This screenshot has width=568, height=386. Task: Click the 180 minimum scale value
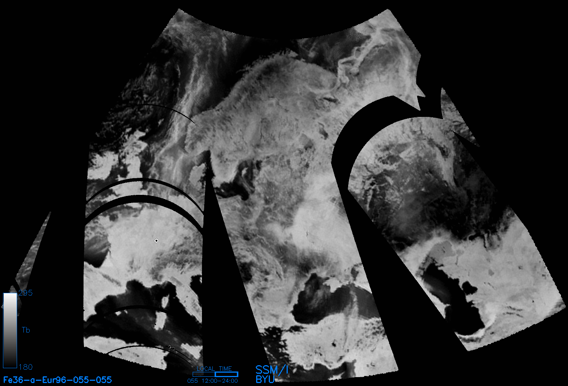coord(26,367)
